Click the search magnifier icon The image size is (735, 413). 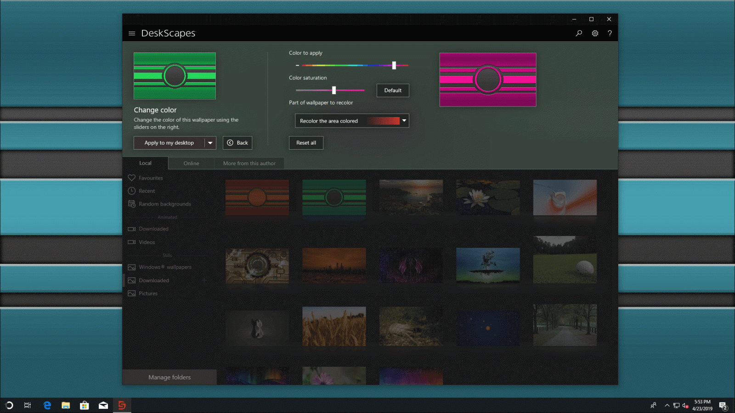coord(579,33)
